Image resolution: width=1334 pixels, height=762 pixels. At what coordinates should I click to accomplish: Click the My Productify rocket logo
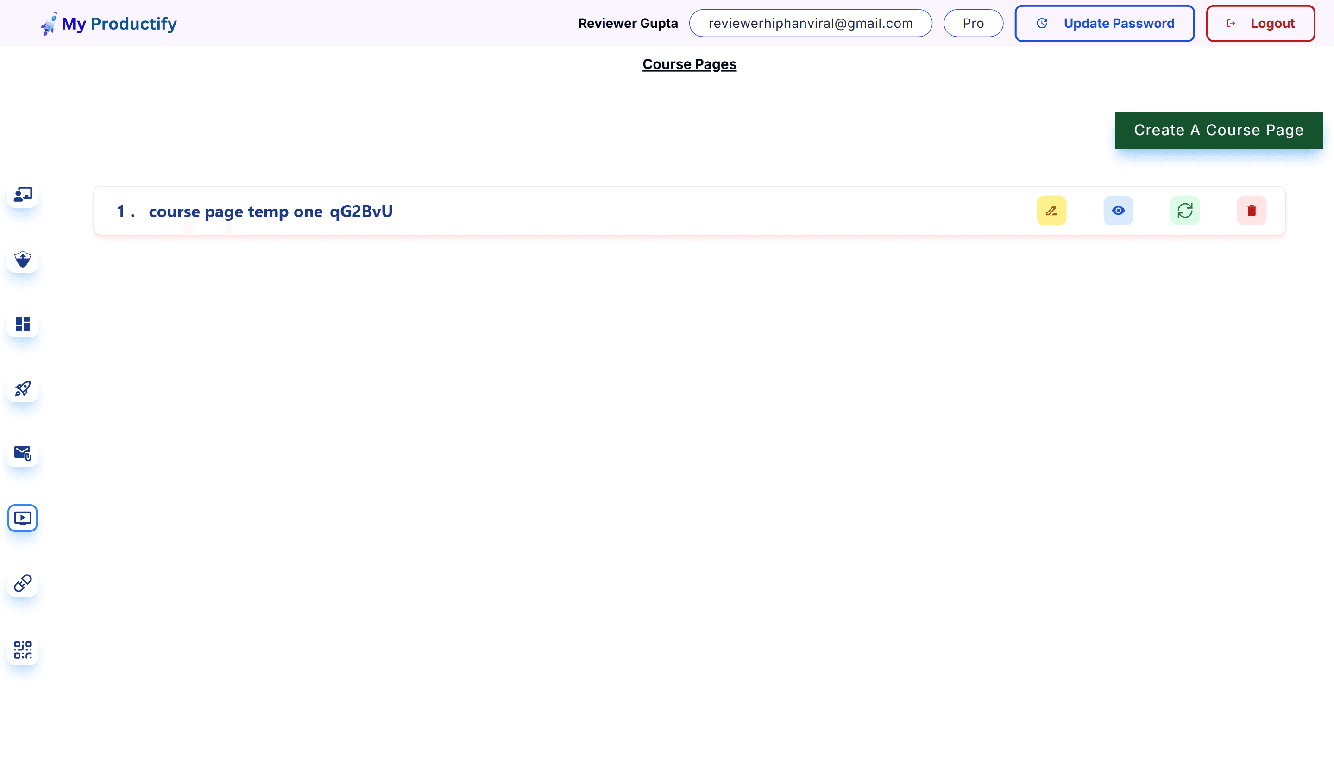click(49, 24)
